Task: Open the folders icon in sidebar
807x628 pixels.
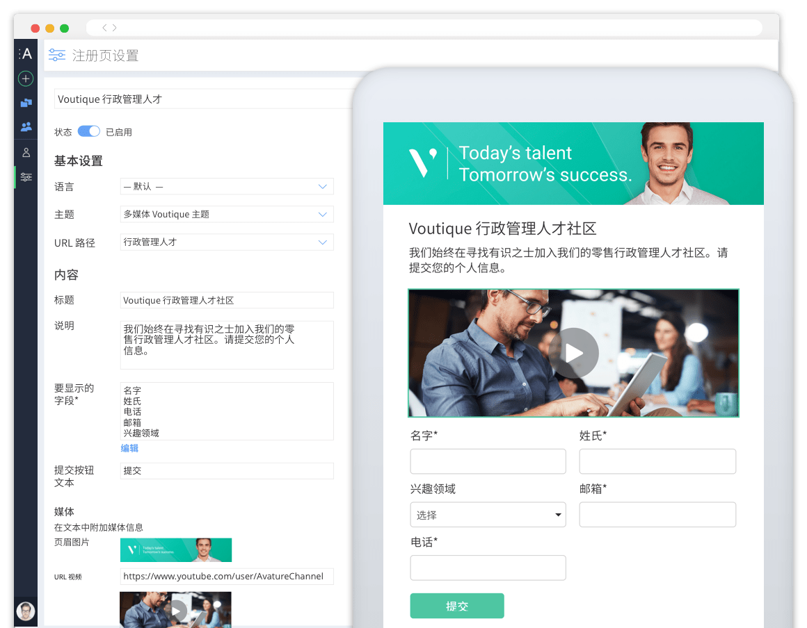Action: click(26, 103)
